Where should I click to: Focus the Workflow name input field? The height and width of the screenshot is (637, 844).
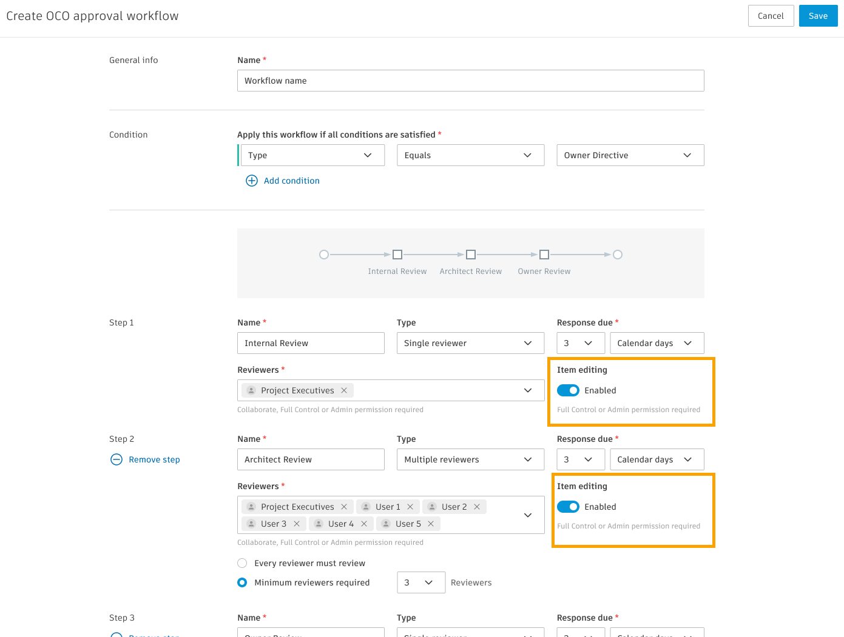coord(471,81)
